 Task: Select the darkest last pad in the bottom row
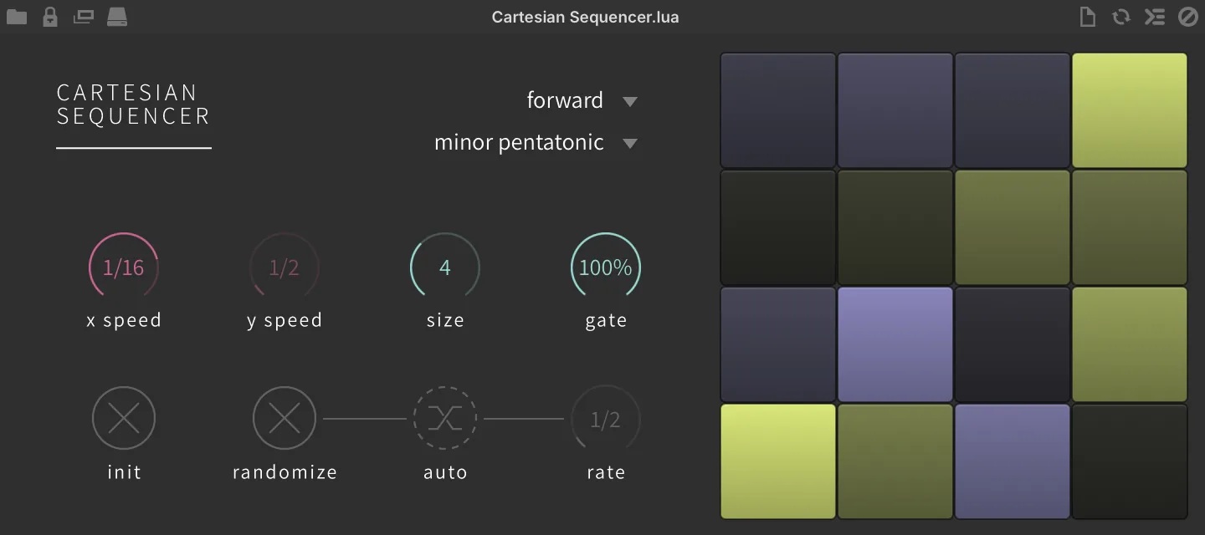click(x=1130, y=461)
